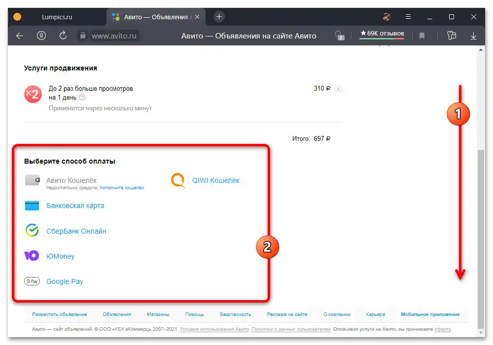Open footer link Объявления
Screen dimensions: 493x345
117,314
